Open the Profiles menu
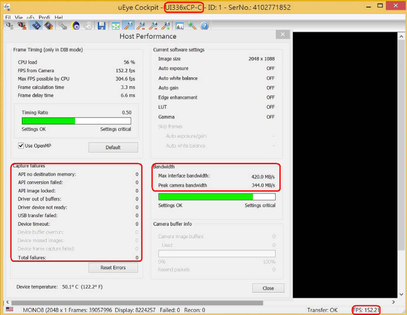The image size is (407, 315). 44,17
